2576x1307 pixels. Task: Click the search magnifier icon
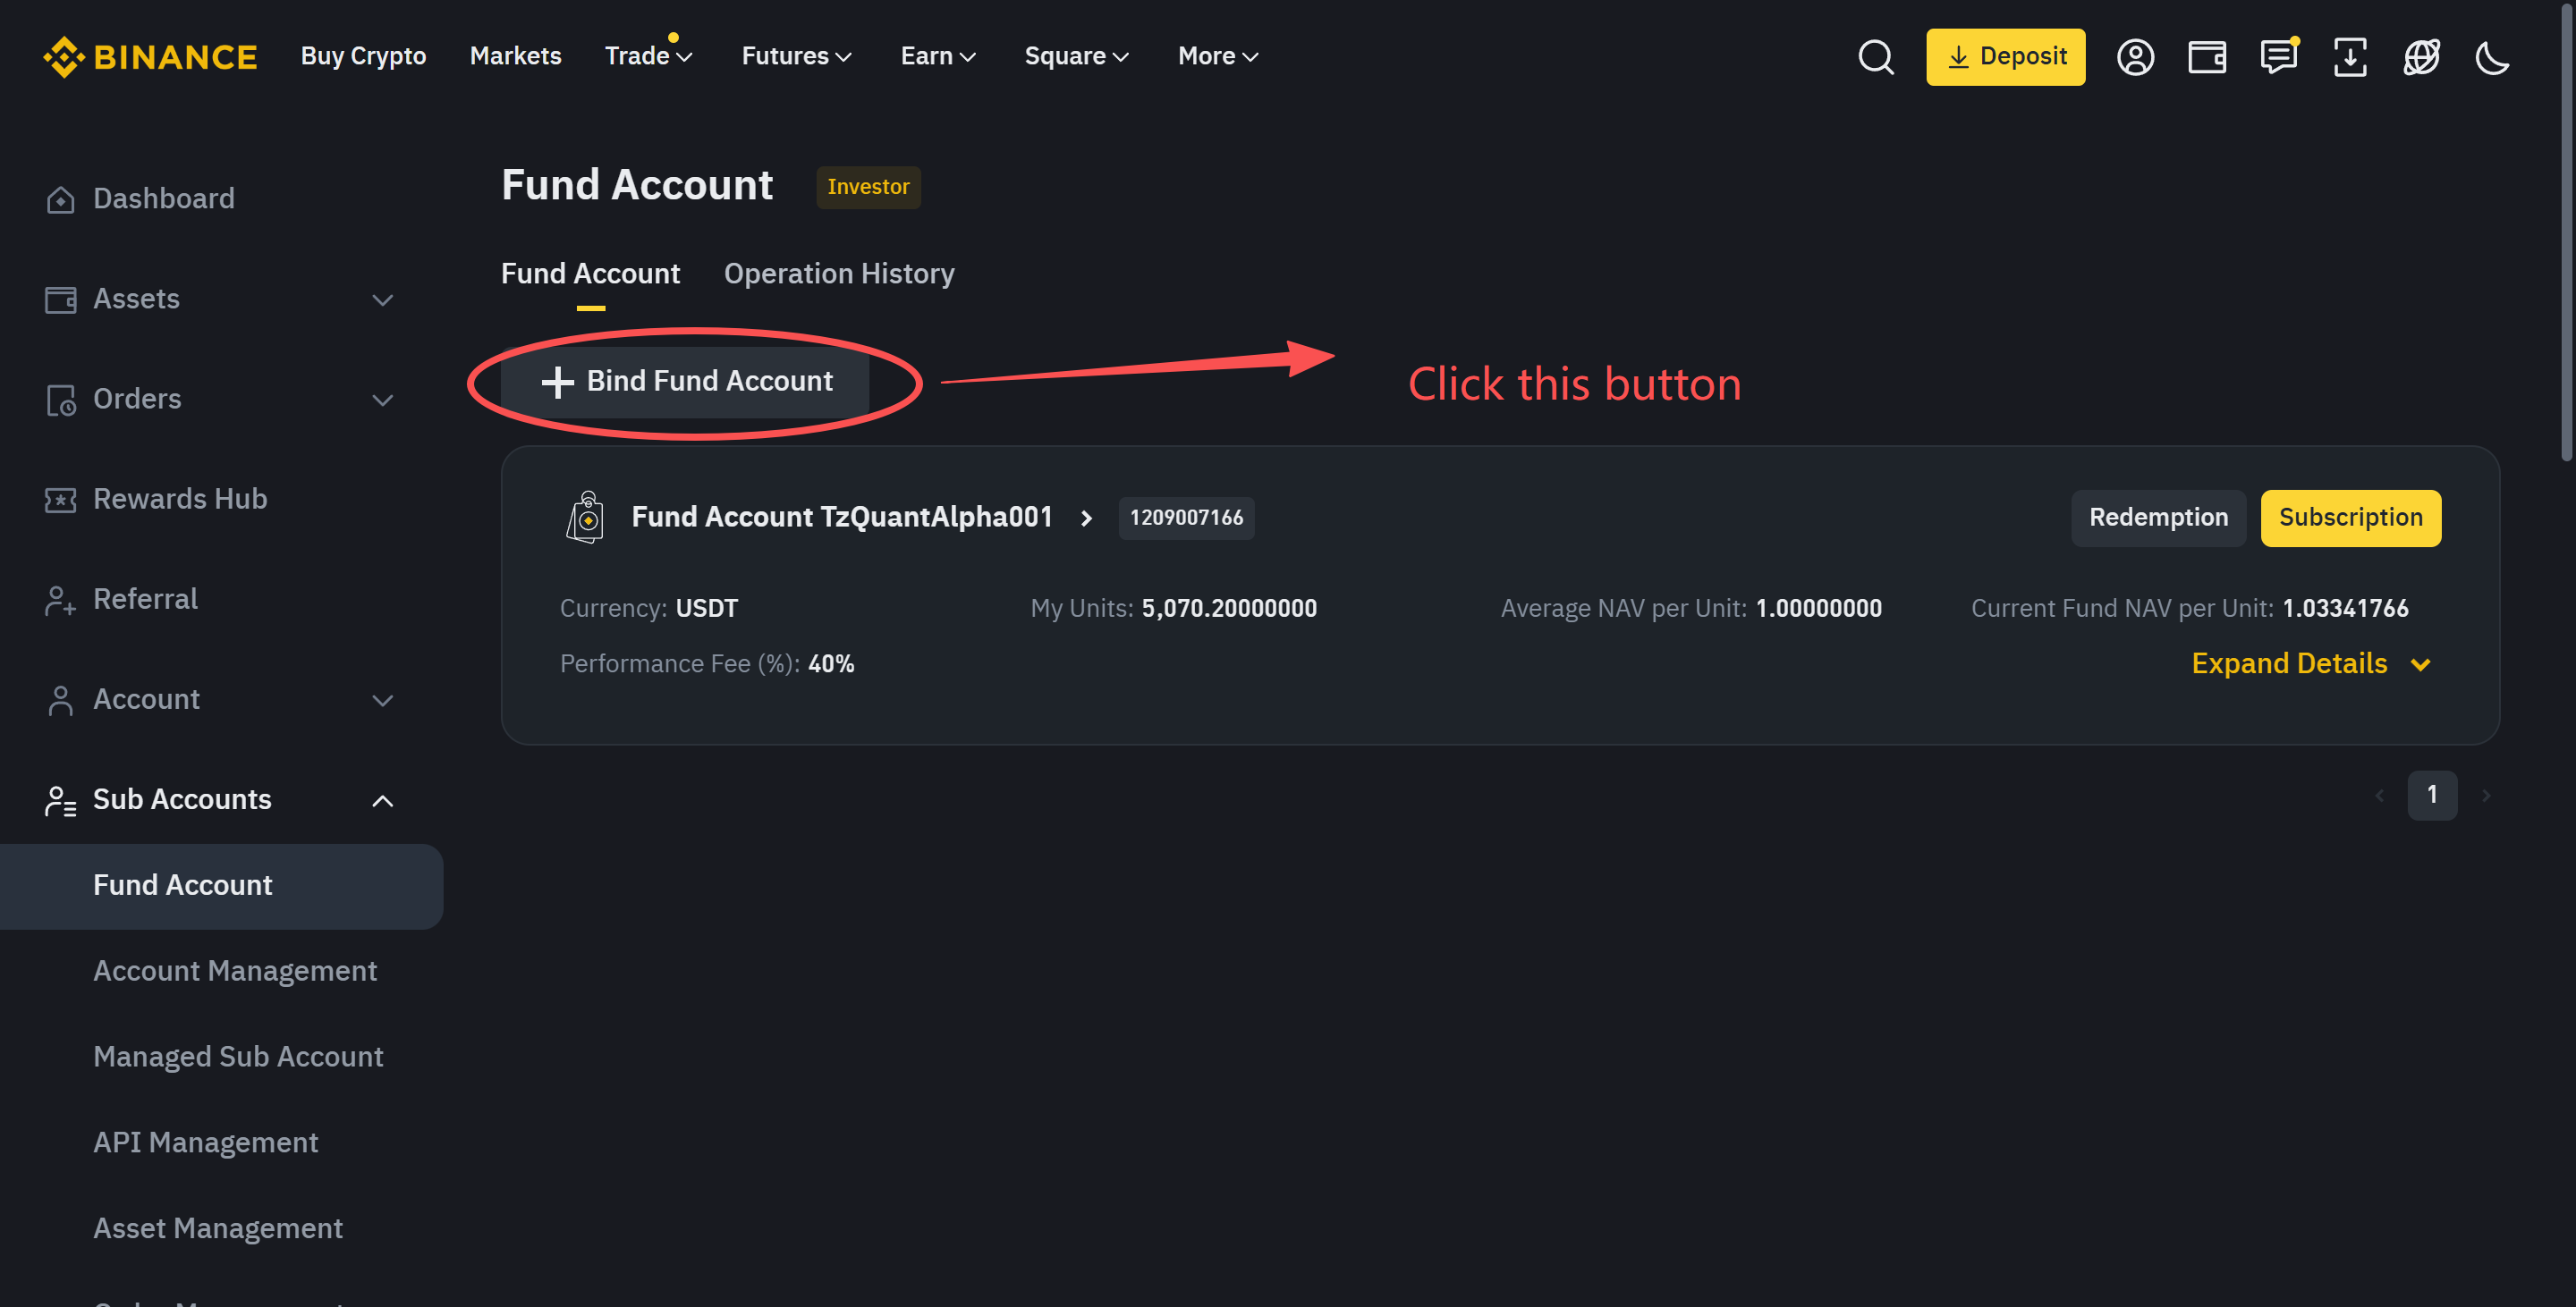coord(1875,57)
